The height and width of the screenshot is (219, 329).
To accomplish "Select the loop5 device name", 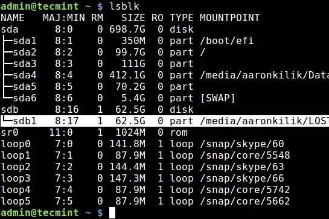I will point(16,202).
